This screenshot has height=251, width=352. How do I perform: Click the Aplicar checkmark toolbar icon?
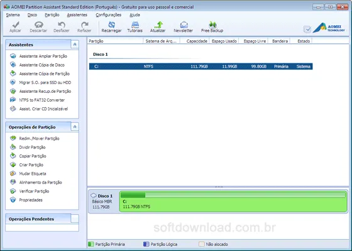point(15,24)
